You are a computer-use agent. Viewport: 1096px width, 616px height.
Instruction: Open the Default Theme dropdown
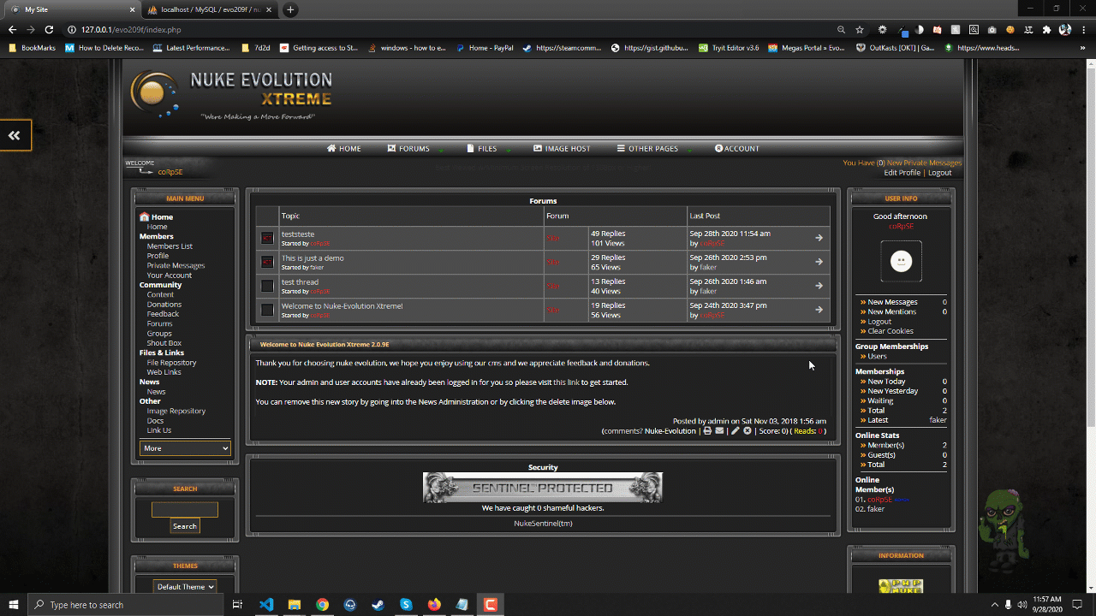tap(185, 587)
